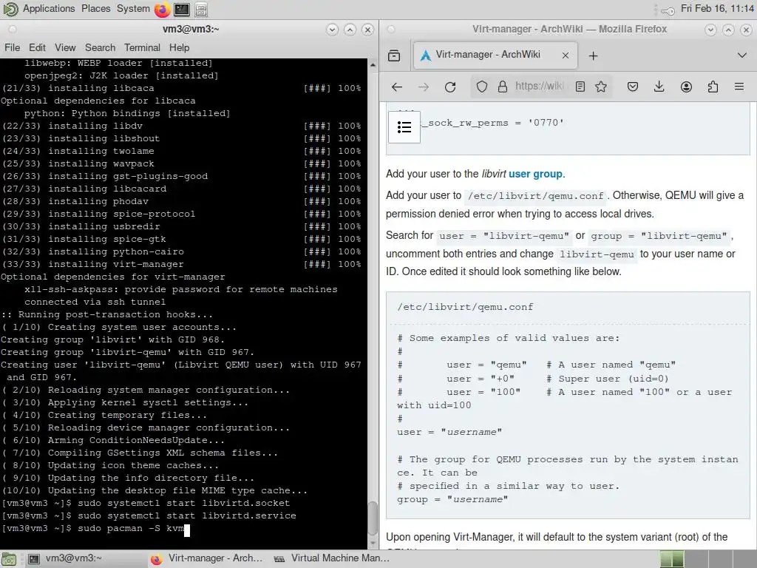
Task: Save page to Pocket
Action: (x=633, y=87)
